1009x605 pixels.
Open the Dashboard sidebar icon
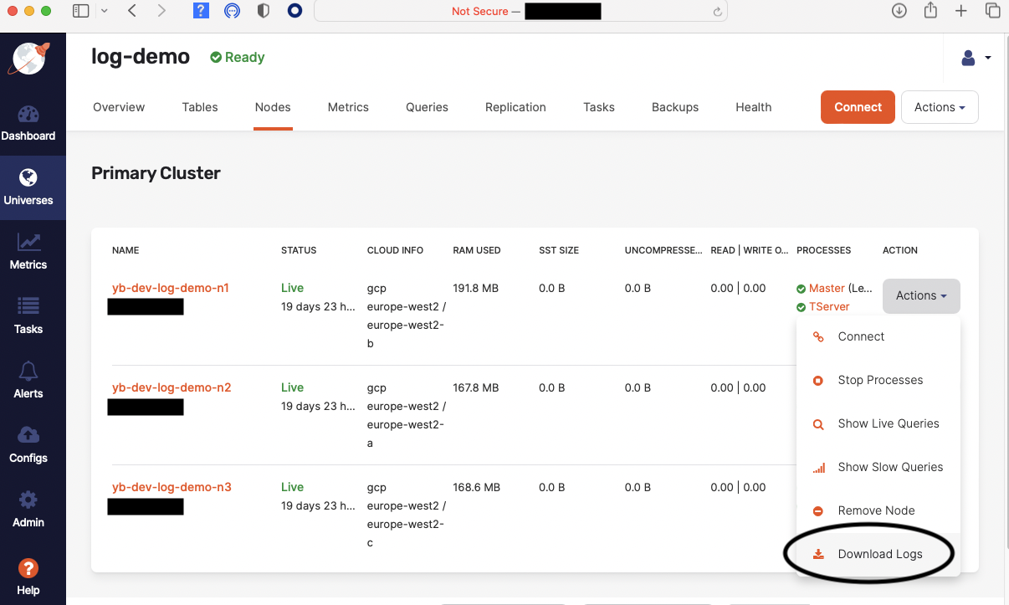click(28, 115)
